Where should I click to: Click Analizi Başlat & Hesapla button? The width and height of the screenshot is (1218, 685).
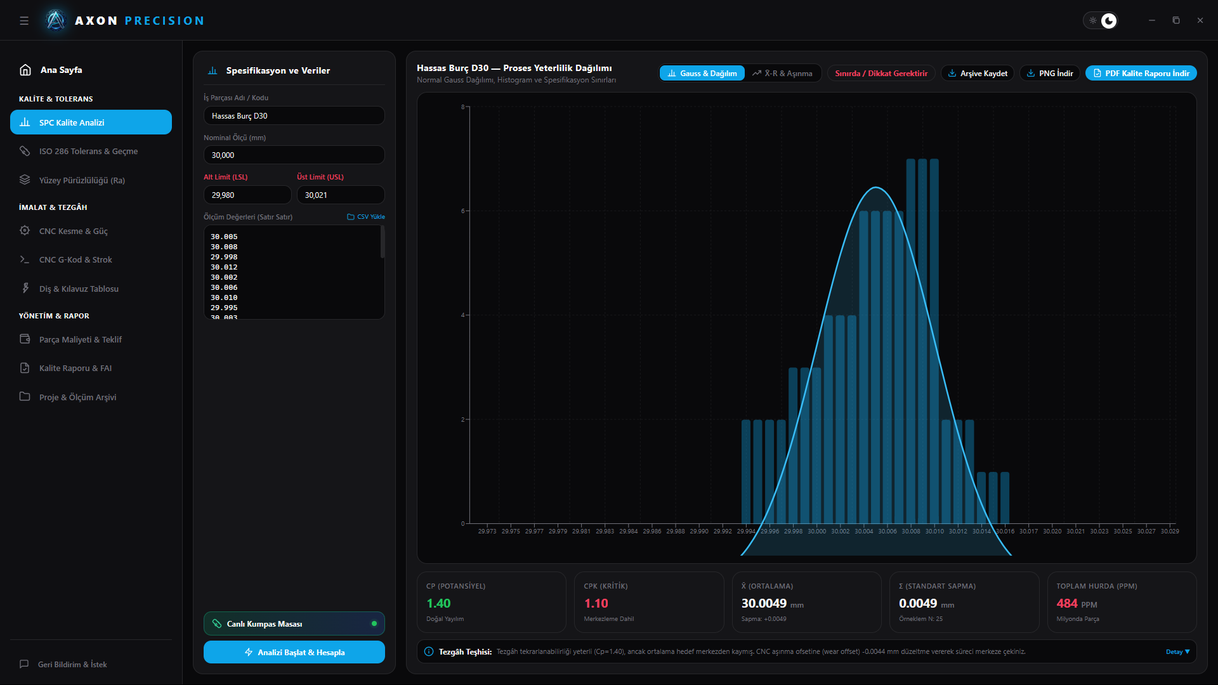point(294,652)
